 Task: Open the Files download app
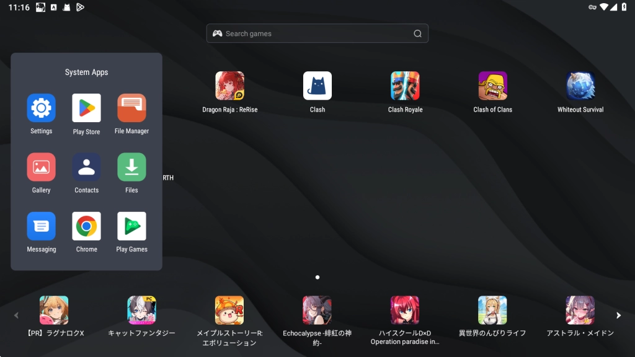[131, 167]
